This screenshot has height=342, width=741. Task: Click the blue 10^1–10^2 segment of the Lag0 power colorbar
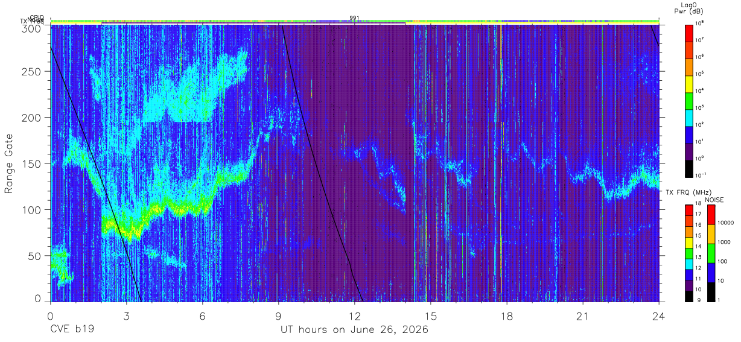point(689,133)
